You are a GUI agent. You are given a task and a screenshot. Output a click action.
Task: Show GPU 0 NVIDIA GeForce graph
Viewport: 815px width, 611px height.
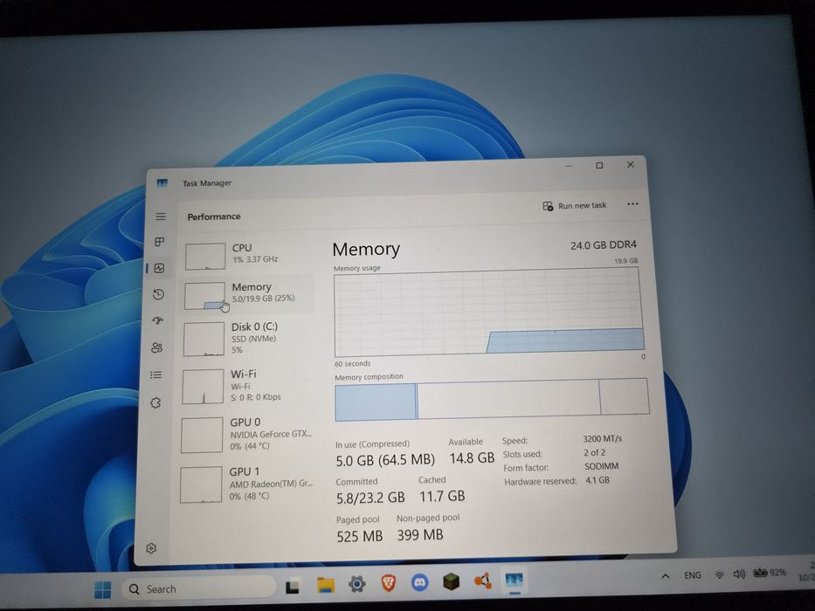(x=246, y=435)
